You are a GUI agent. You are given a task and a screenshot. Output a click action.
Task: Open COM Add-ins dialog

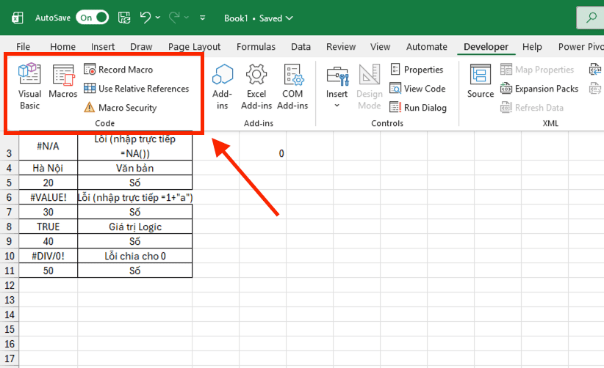click(292, 86)
